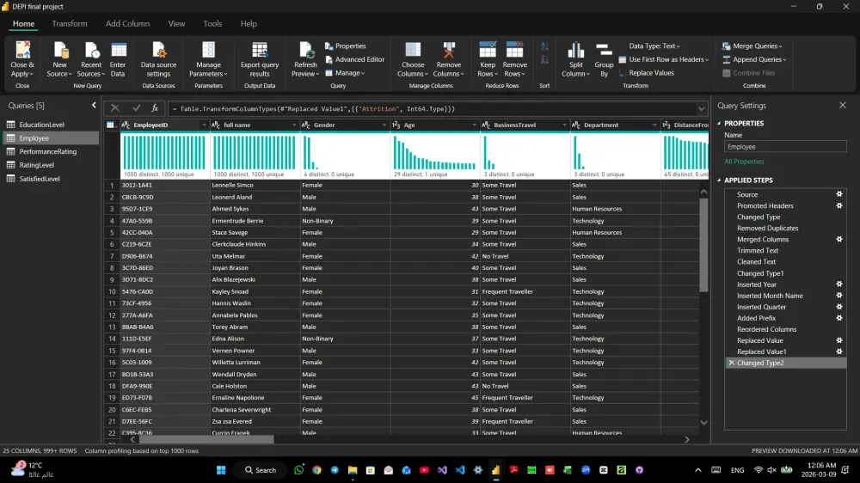Open the Manage dropdown in Query group
The width and height of the screenshot is (860, 483).
345,73
